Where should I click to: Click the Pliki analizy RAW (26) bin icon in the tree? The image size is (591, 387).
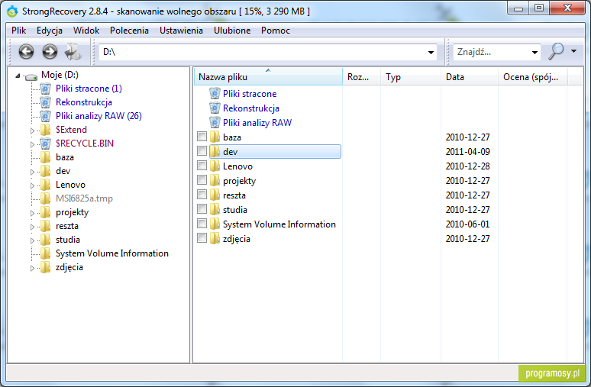click(x=45, y=116)
